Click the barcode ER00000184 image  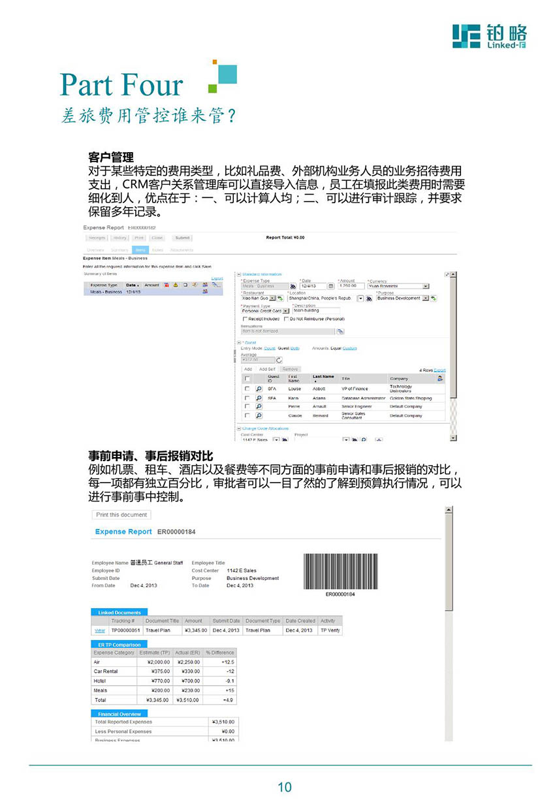341,572
